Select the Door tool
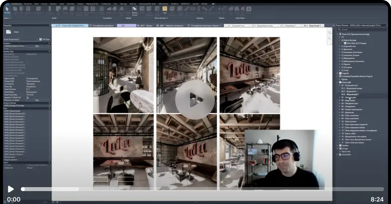This screenshot has width=391, height=204. pyautogui.click(x=22, y=10)
